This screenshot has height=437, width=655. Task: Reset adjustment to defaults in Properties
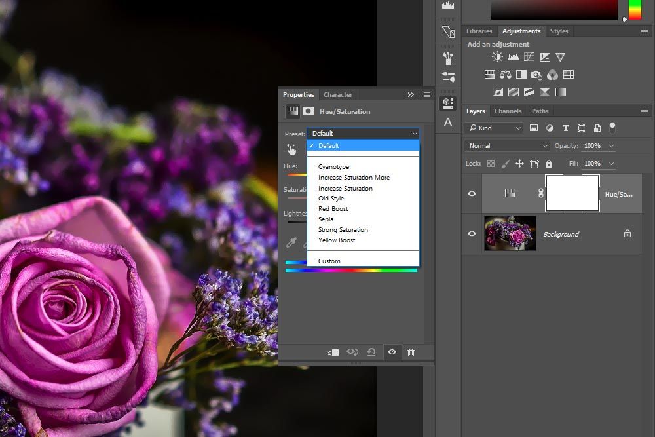[x=371, y=352]
